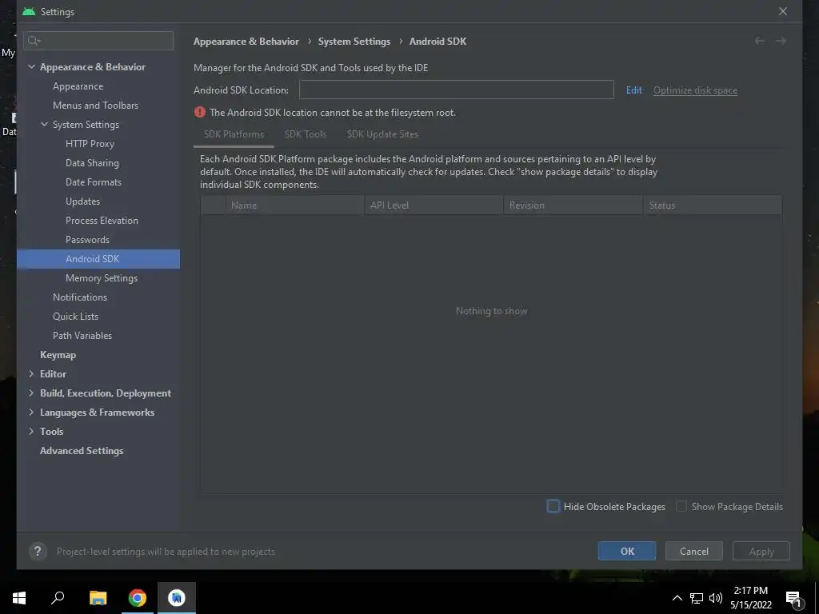Click the OK button
The height and width of the screenshot is (614, 819).
tap(627, 551)
